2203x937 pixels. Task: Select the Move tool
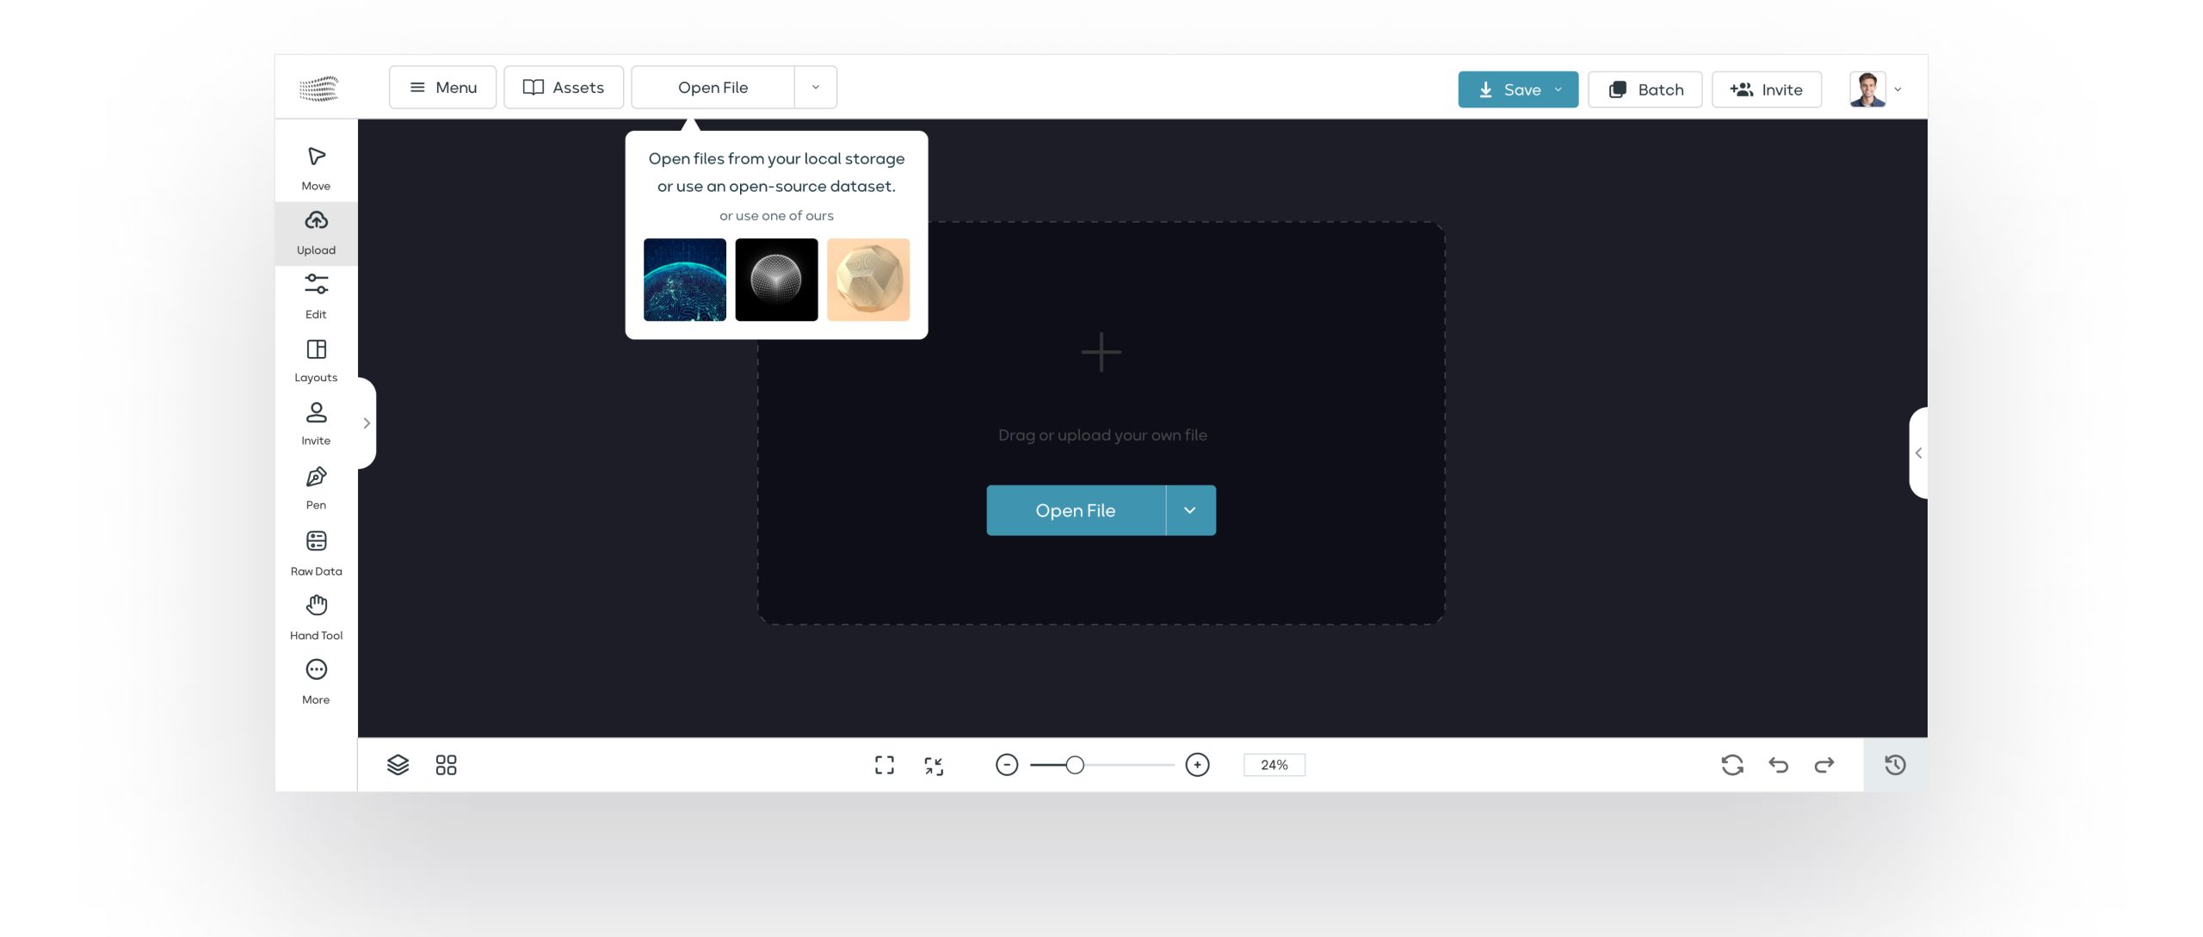316,167
